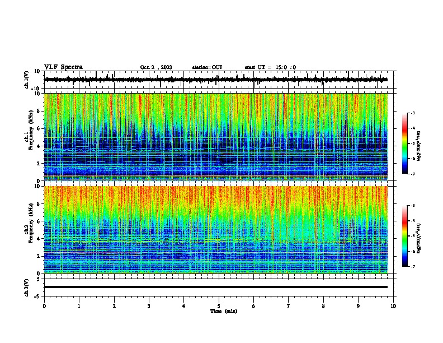Image resolution: width=443 pixels, height=343 pixels.
Task: Click the '-3' tick on ch.1 colorbar
Action: pyautogui.click(x=412, y=113)
